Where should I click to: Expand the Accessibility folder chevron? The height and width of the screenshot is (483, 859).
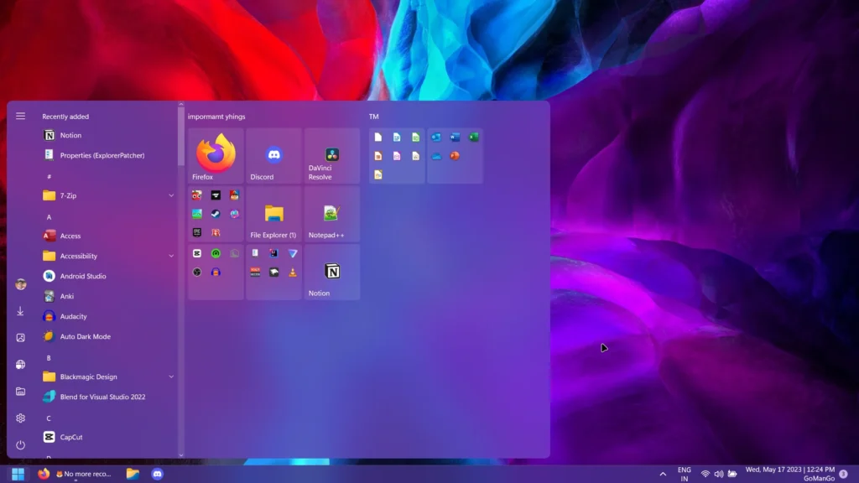[171, 256]
